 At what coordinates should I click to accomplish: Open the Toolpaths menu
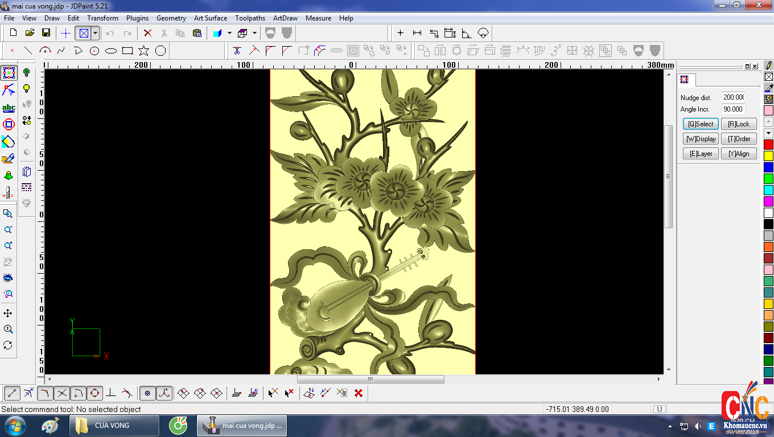250,18
